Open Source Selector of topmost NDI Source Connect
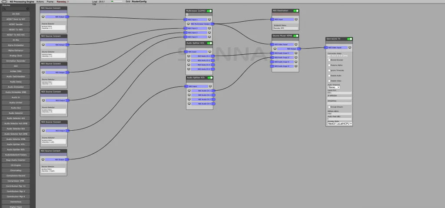This screenshot has height=208, width=445. 53,27
